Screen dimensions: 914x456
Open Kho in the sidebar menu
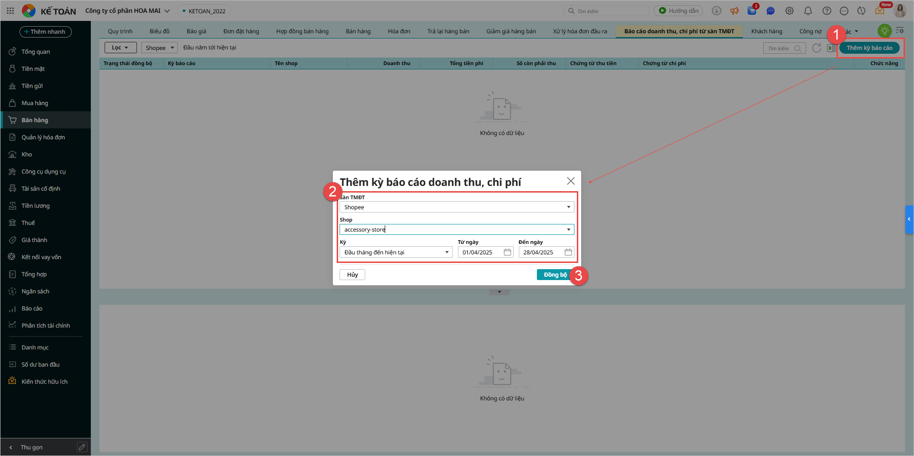[x=27, y=155]
